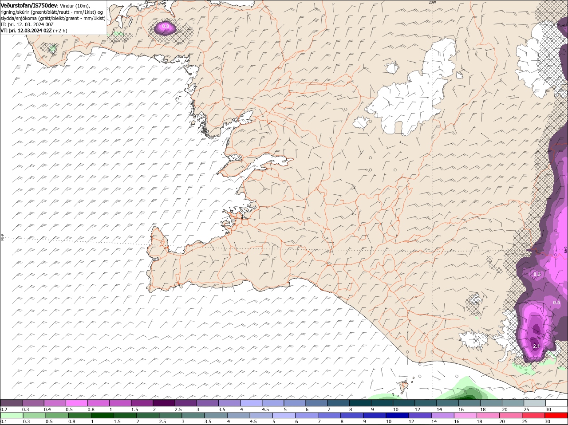Click upper legend swatch between 1 and 1.5
568x425 pixels.
point(120,403)
